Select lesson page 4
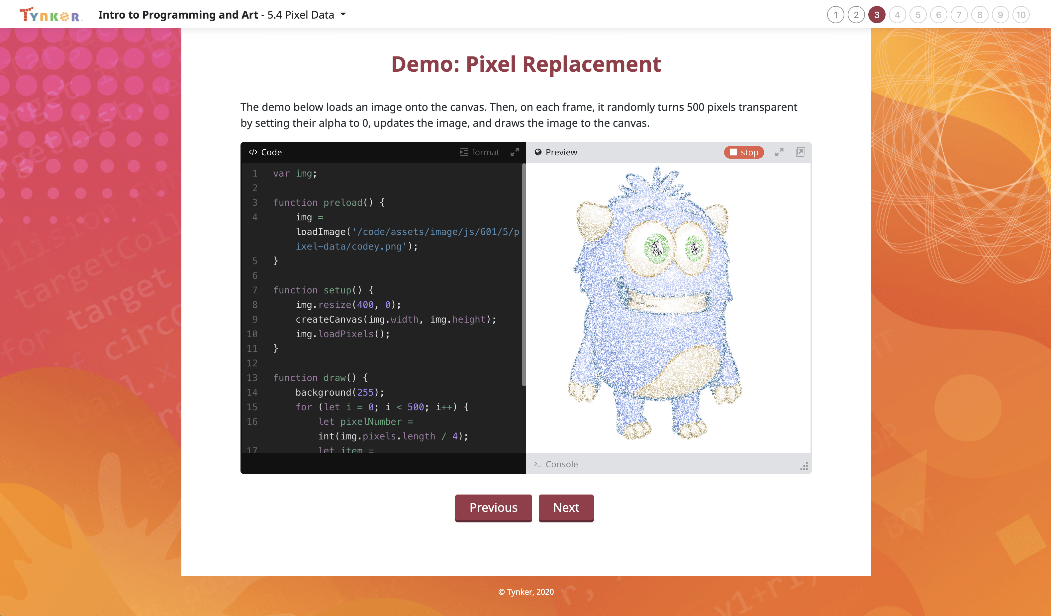Image resolution: width=1051 pixels, height=616 pixels. click(897, 15)
